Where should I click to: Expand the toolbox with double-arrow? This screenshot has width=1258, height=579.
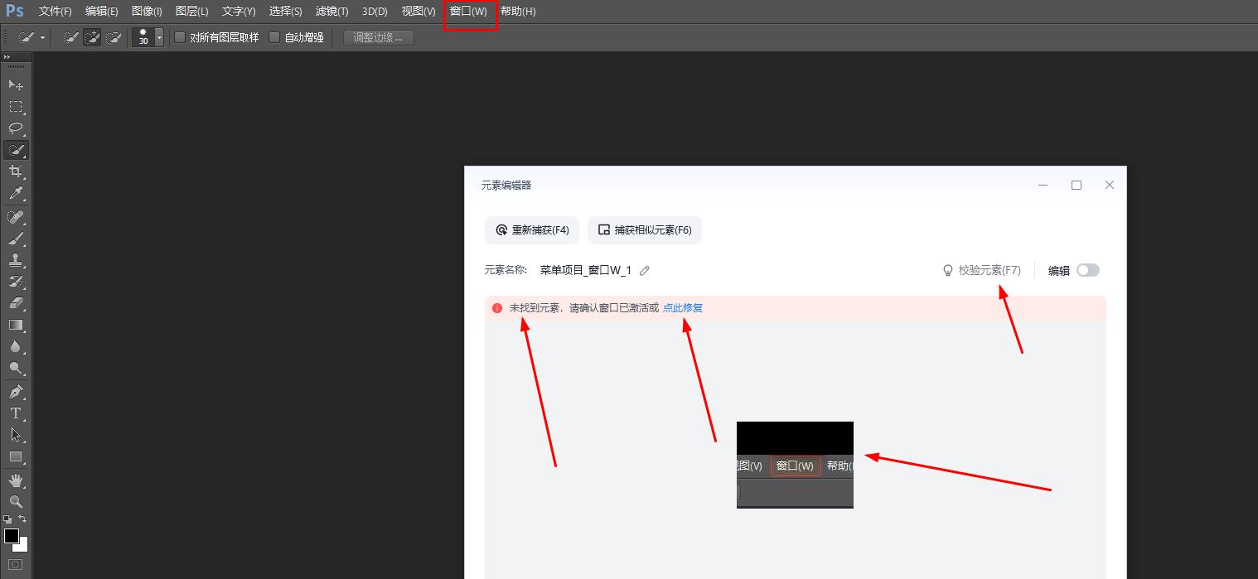[x=7, y=56]
